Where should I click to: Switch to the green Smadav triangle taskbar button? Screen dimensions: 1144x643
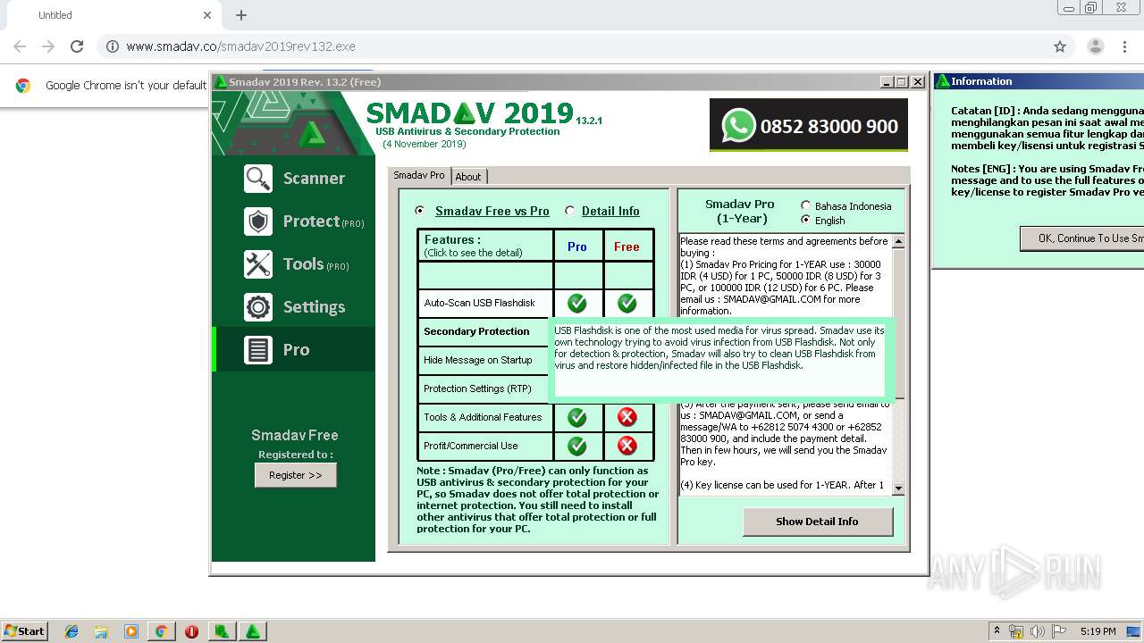click(253, 631)
